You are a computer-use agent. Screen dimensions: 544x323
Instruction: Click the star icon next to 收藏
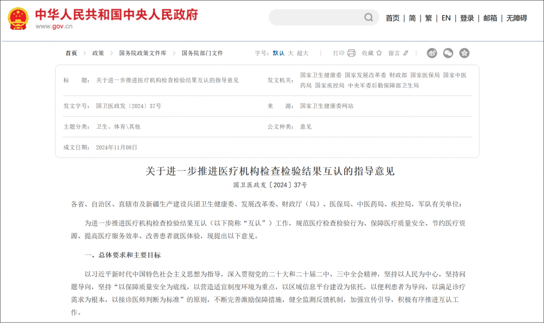[x=379, y=53]
